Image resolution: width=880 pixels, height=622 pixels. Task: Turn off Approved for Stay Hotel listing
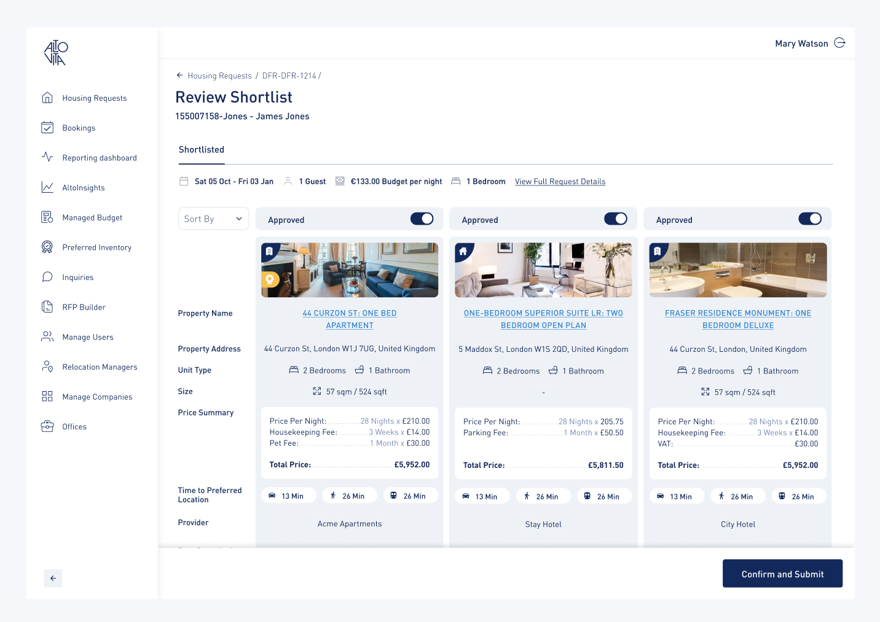(616, 219)
